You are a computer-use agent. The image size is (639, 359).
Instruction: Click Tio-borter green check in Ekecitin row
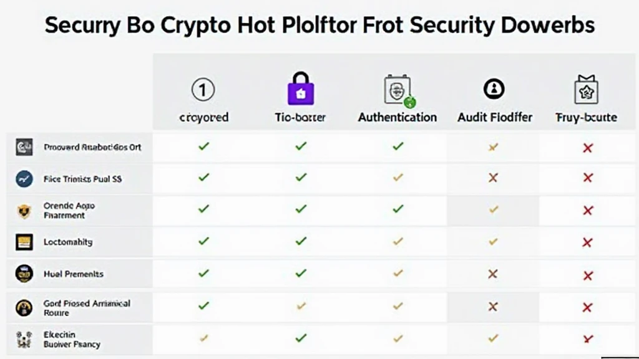pyautogui.click(x=301, y=338)
